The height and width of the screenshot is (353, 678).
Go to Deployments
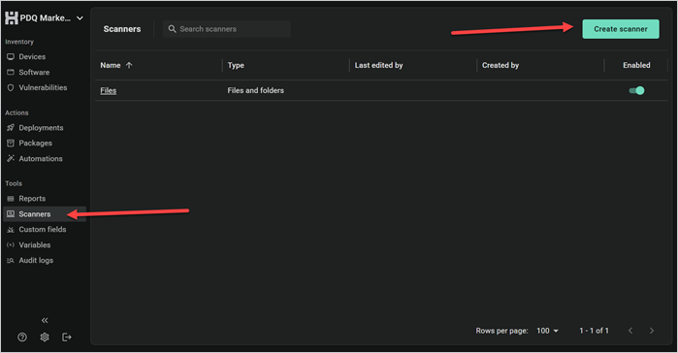point(41,127)
